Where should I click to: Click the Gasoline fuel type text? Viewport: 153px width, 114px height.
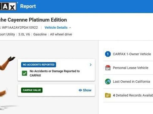pyautogui.click(x=40, y=34)
